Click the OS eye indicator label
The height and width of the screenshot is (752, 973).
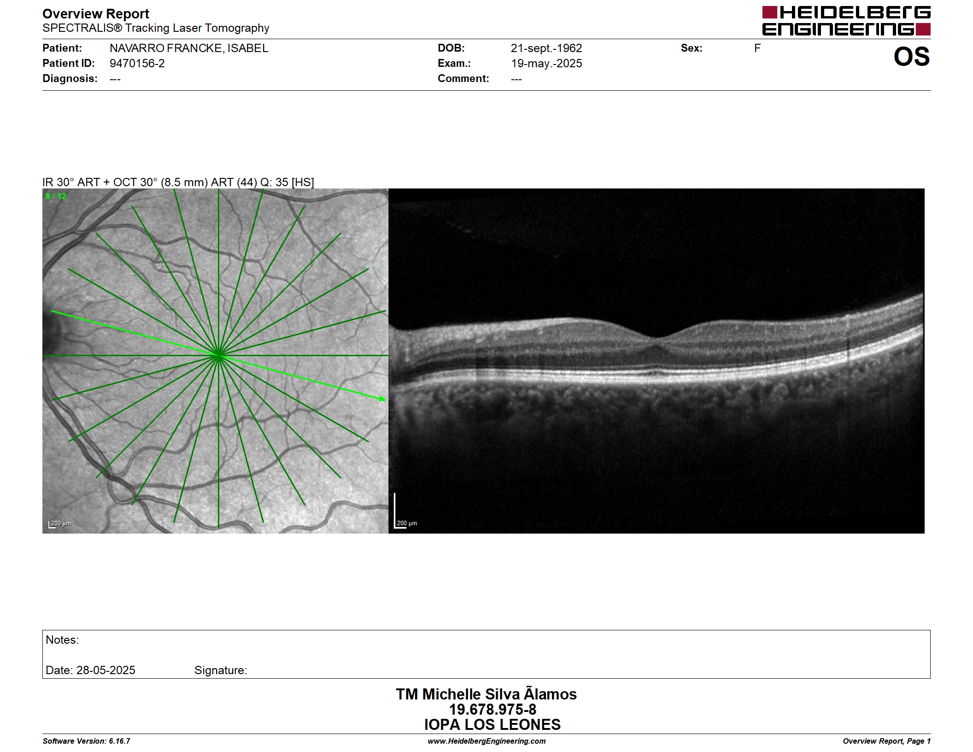911,57
